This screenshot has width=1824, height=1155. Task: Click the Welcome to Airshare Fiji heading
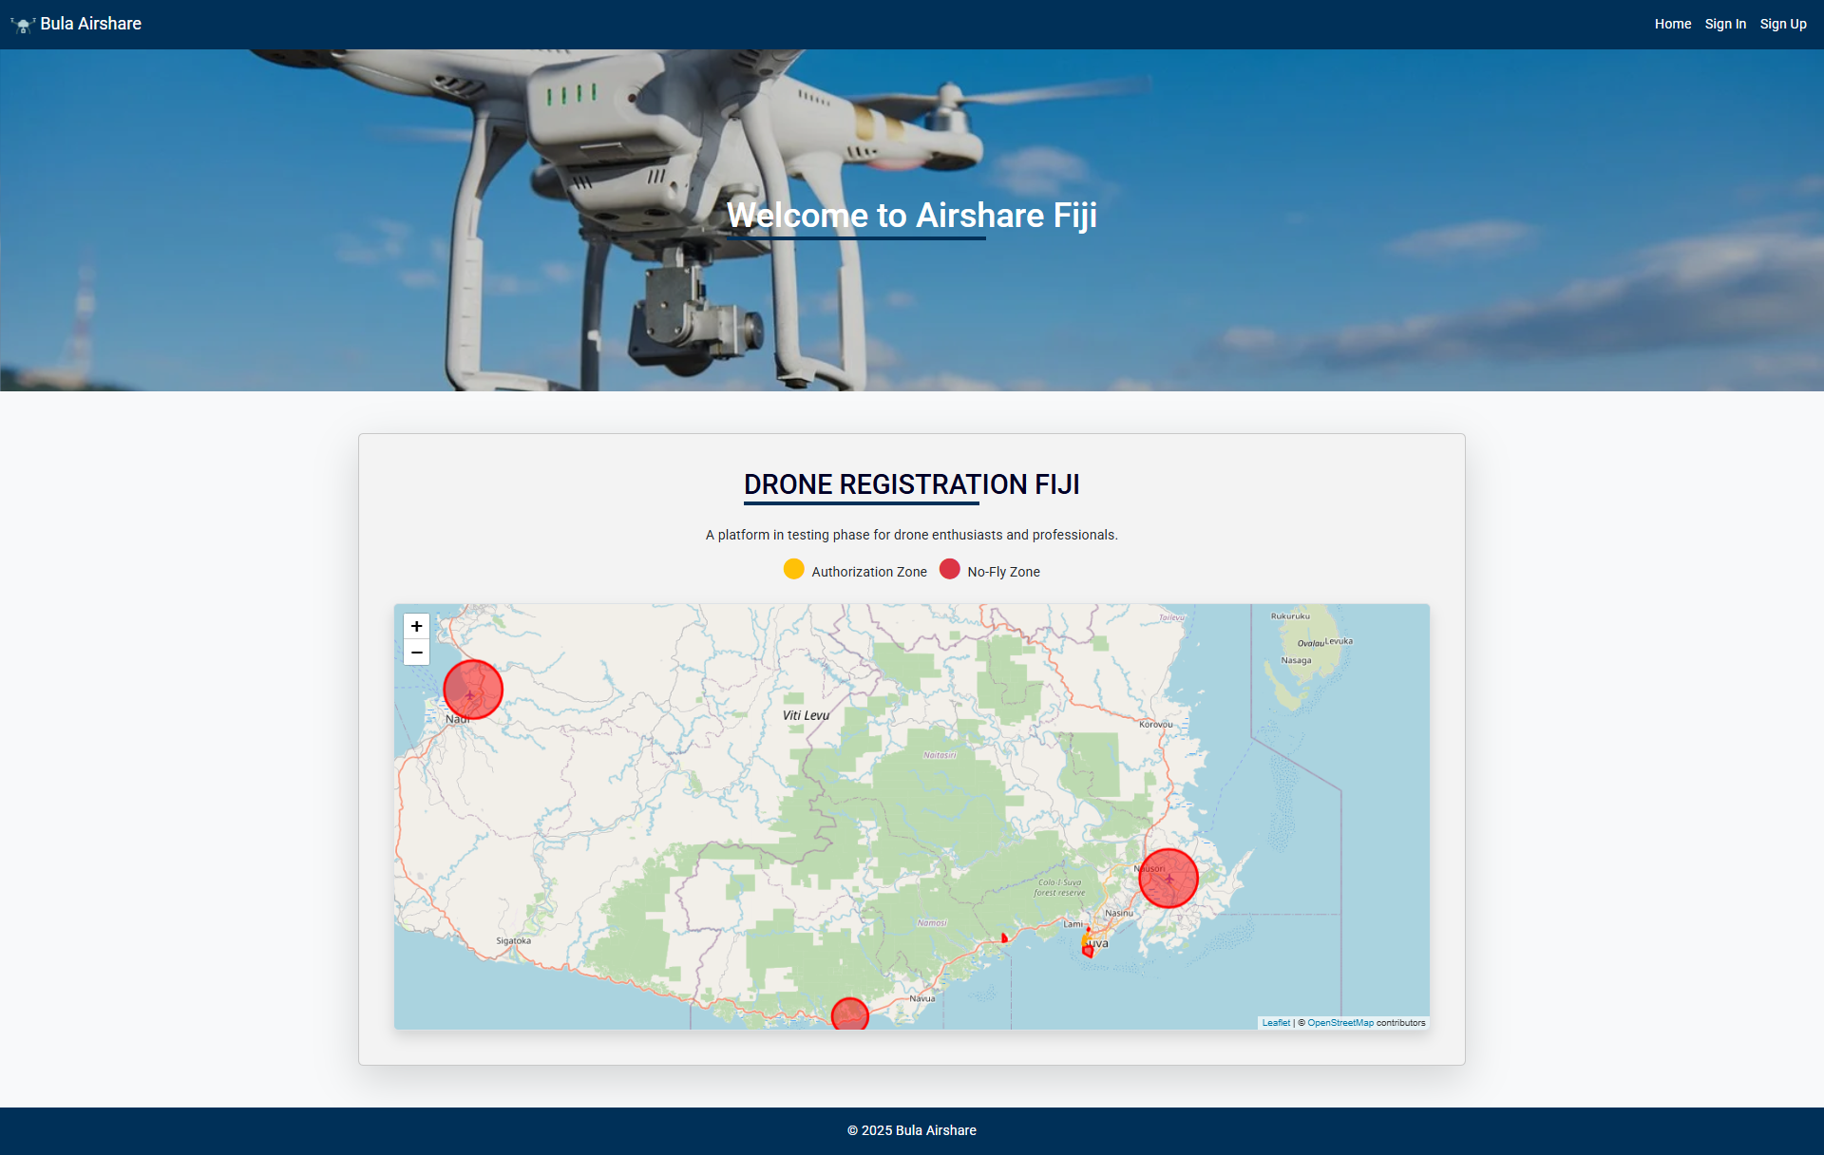tap(911, 215)
